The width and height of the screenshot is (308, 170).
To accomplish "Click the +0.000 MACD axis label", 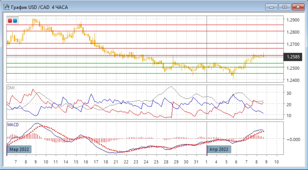I will (x=294, y=139).
